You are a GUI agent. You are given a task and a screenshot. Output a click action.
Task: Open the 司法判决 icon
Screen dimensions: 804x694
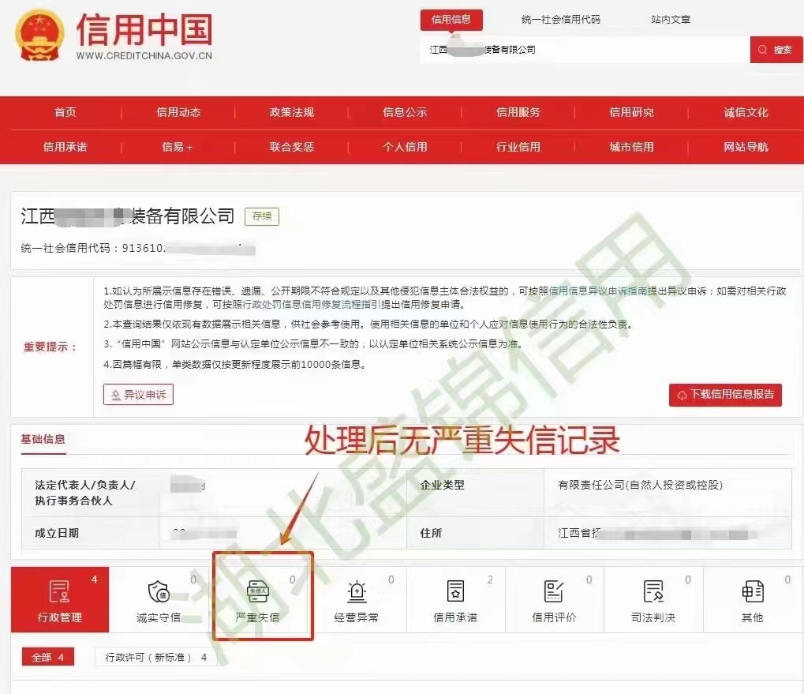click(653, 591)
